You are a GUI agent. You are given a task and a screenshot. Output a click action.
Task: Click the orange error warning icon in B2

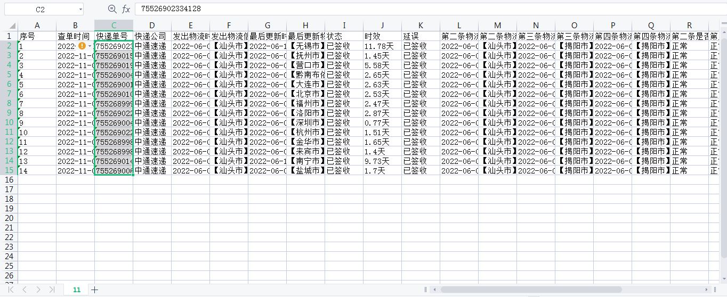pos(82,46)
